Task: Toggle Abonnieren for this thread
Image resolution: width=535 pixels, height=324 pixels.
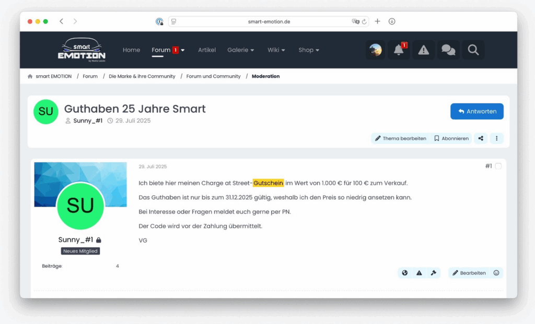Action: tap(451, 138)
